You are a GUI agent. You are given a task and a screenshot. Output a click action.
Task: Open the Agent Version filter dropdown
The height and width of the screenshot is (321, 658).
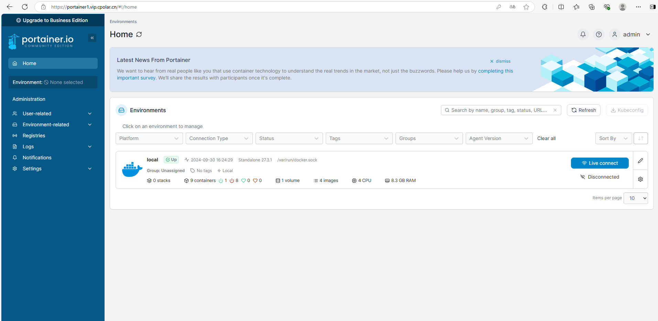click(499, 138)
